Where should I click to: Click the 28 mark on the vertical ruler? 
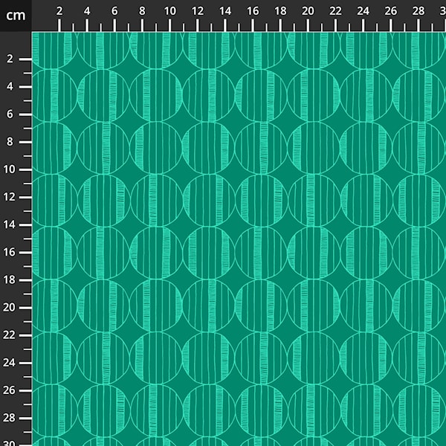pyautogui.click(x=9, y=418)
